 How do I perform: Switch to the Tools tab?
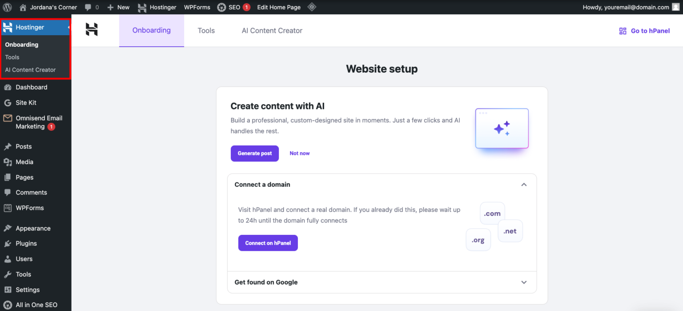pos(206,30)
